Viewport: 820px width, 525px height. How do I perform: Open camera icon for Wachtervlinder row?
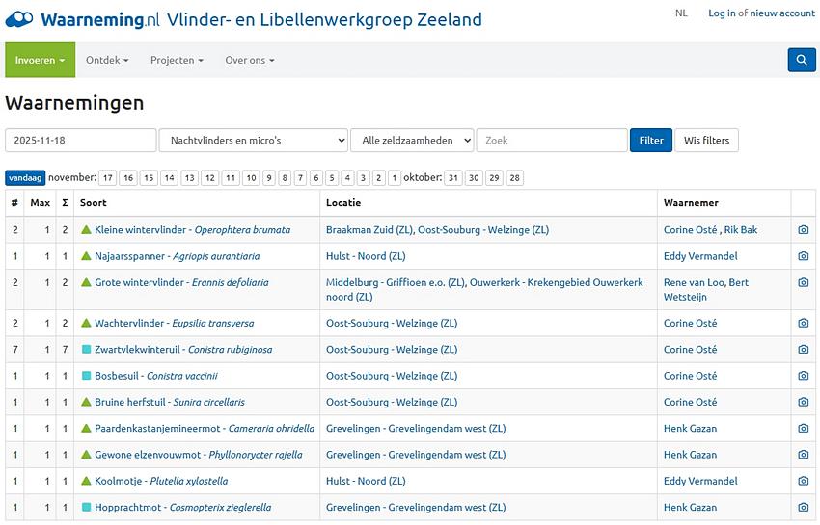(x=804, y=323)
